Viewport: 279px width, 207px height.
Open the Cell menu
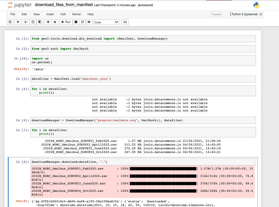[x=63, y=14]
